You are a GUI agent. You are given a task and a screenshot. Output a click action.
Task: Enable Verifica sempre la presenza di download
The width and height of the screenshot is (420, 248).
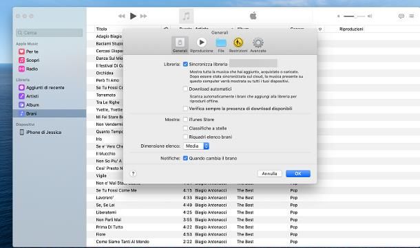185,109
